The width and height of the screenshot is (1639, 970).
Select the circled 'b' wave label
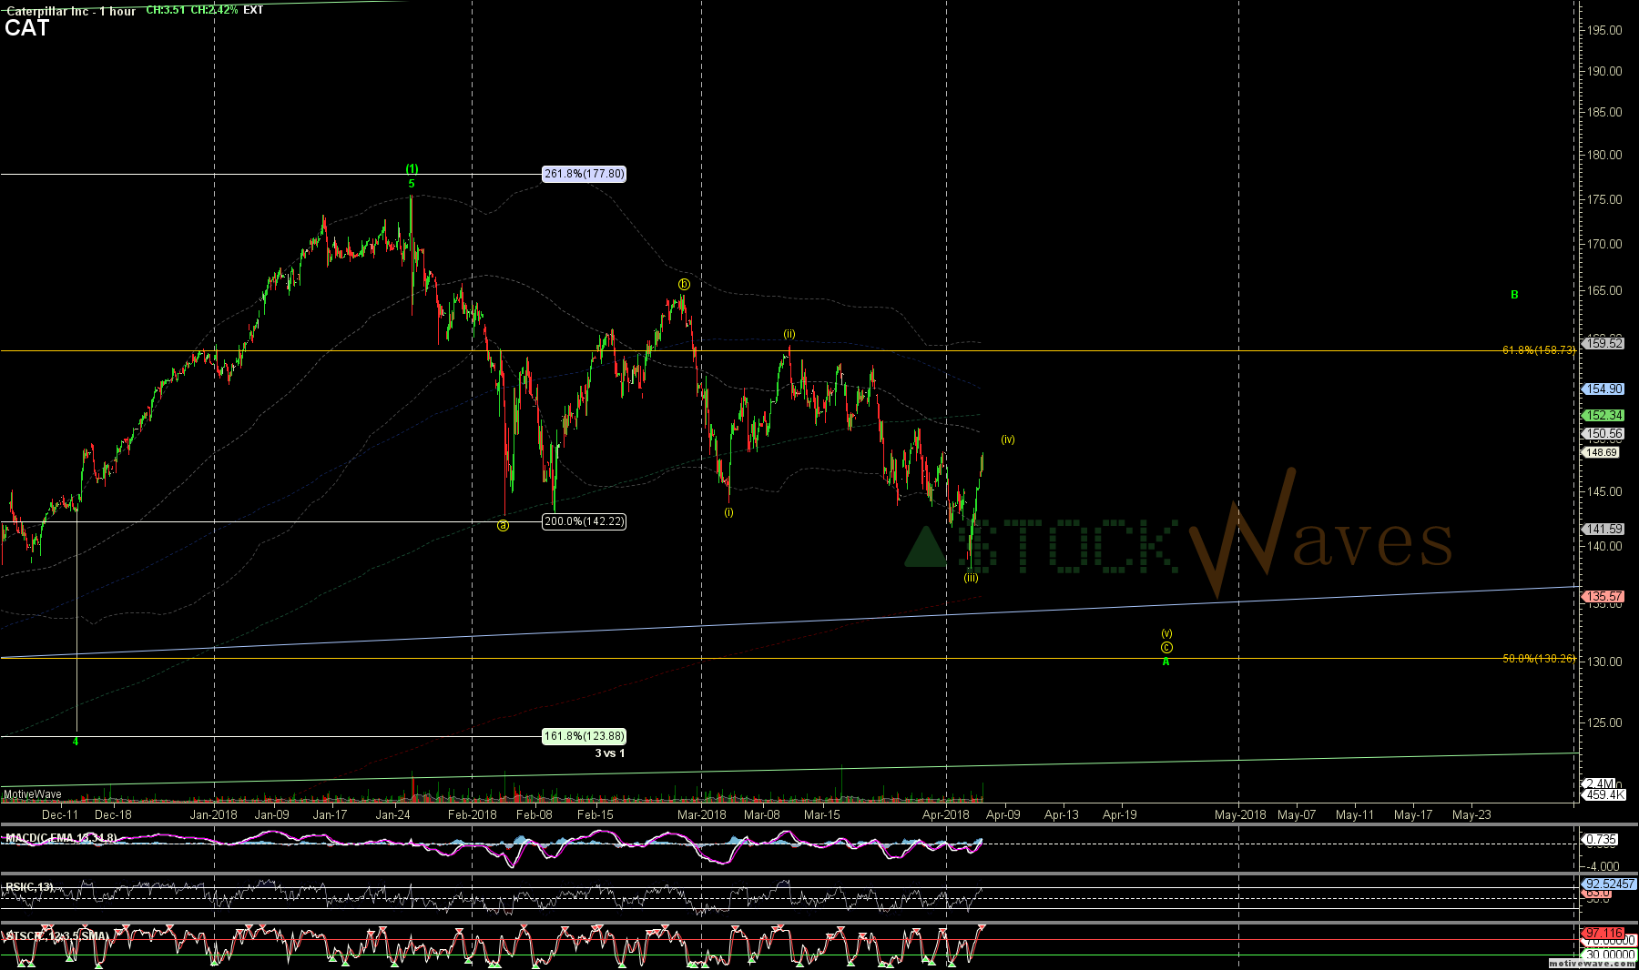684,285
